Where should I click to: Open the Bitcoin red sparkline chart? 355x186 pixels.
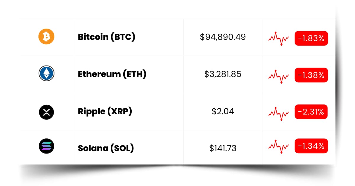point(278,38)
